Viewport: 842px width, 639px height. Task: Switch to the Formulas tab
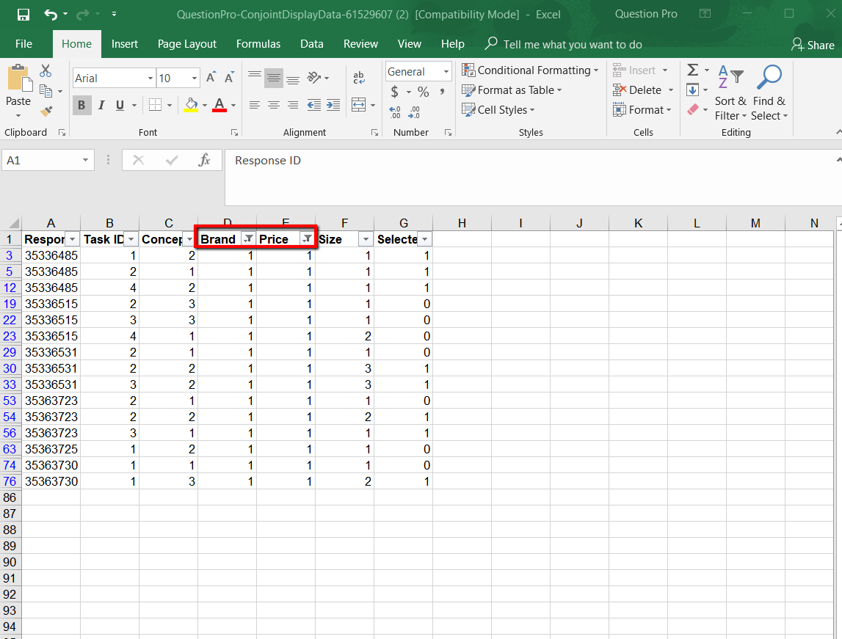[258, 44]
